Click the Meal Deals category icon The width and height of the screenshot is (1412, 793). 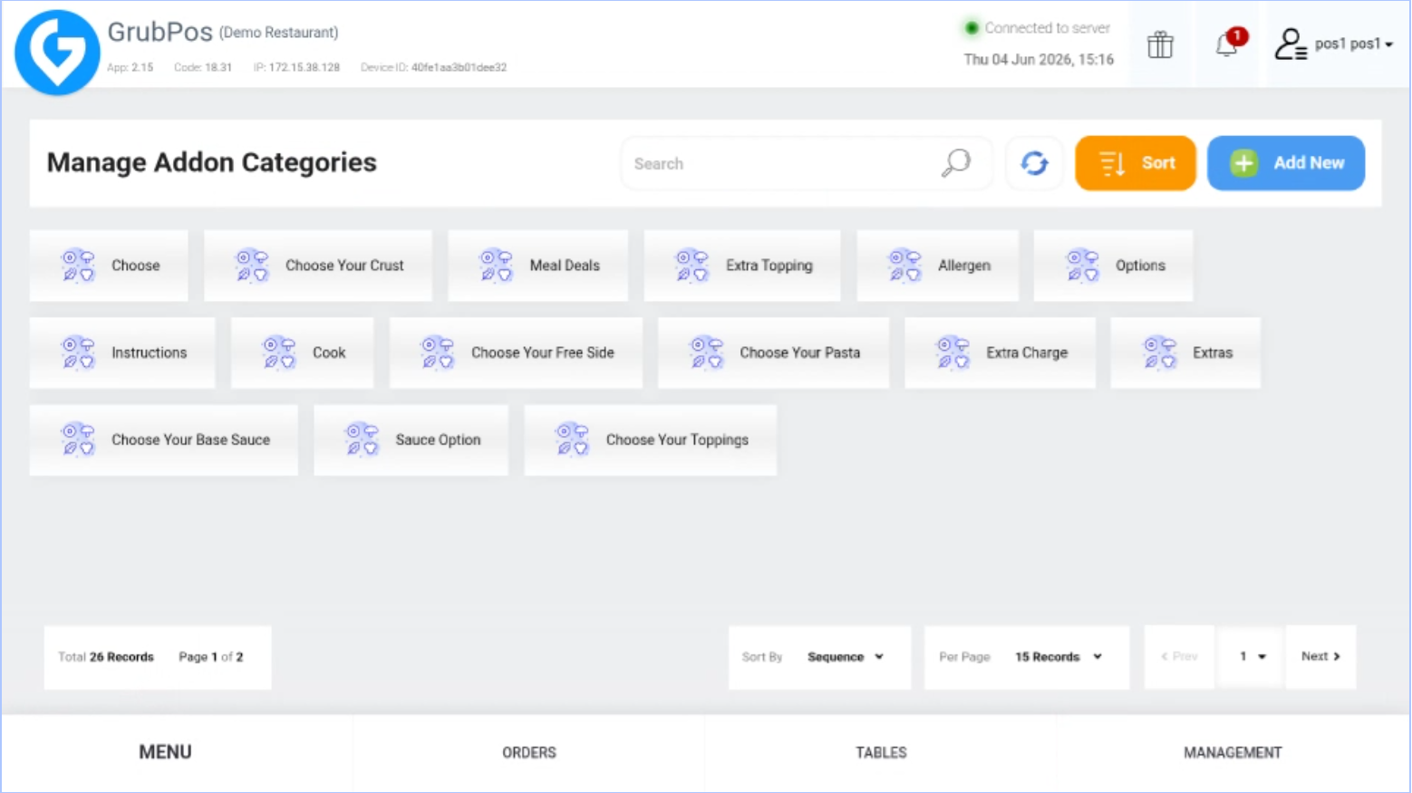(496, 266)
